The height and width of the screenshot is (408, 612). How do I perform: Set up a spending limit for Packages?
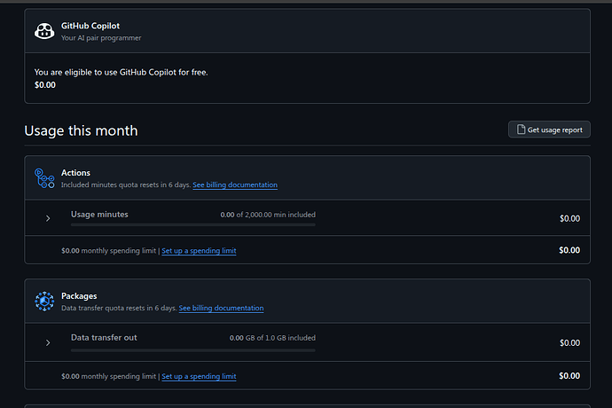(199, 376)
